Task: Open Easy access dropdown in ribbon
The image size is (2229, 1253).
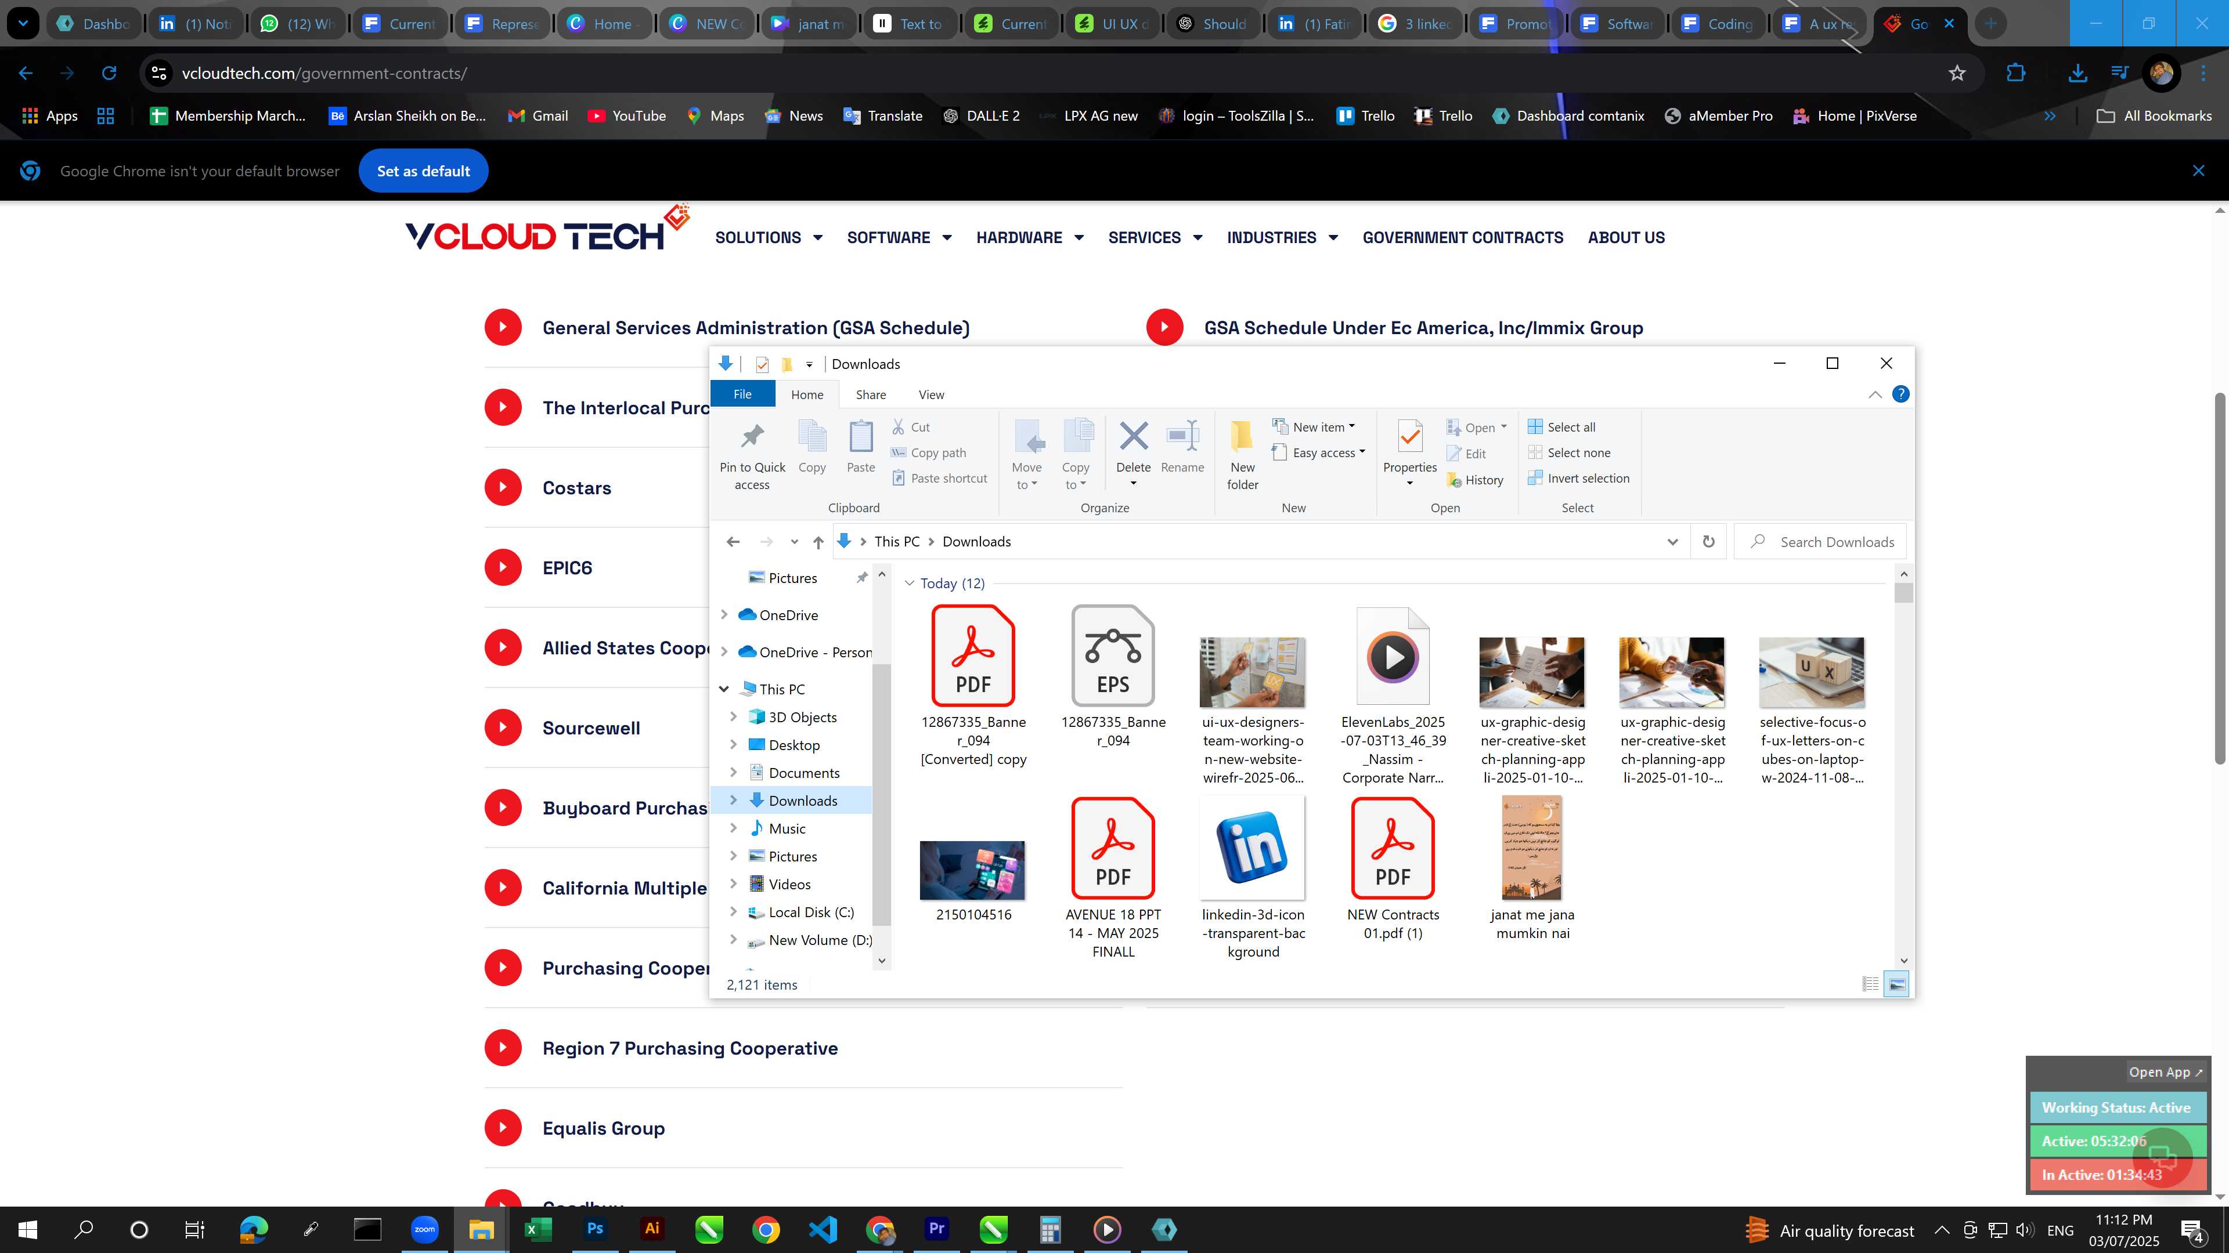Action: pyautogui.click(x=1318, y=452)
